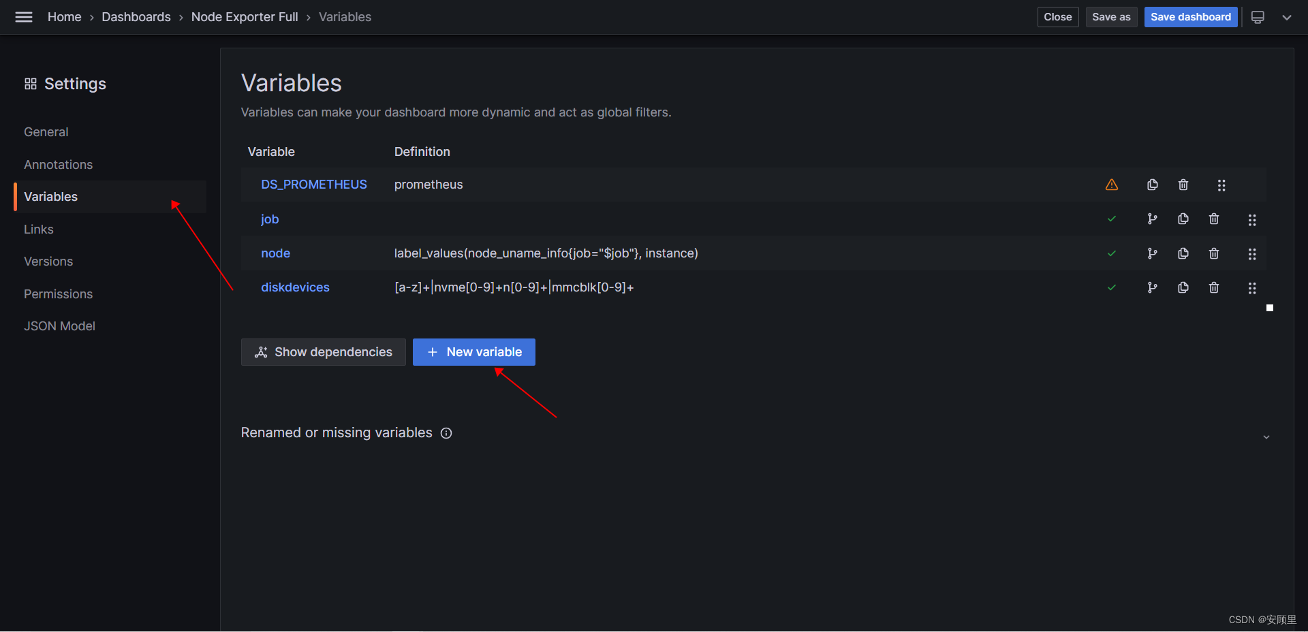1308x632 pixels.
Task: Open the diskdevices variable
Action: click(x=295, y=287)
